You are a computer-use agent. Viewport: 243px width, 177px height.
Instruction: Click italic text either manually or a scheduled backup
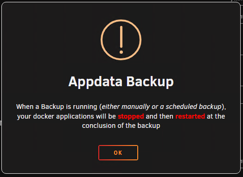coord(162,107)
